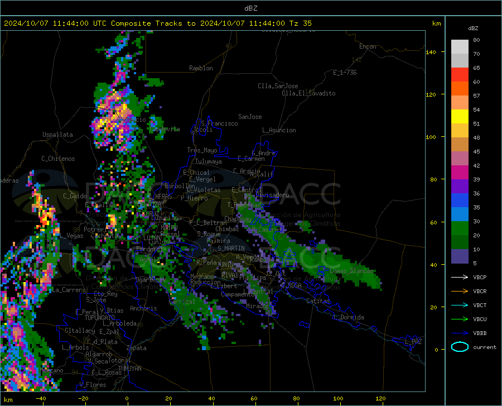Viewport: 502px width, 406px height.
Task: Click the 'C_Guido' map label
Action: (75, 196)
